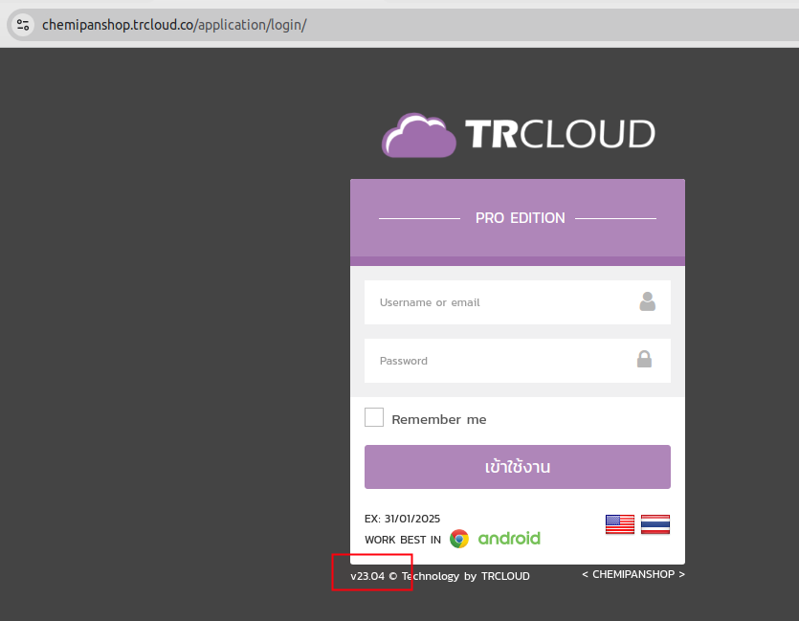This screenshot has height=621, width=799.
Task: Focus the Username or email field
Action: click(518, 302)
